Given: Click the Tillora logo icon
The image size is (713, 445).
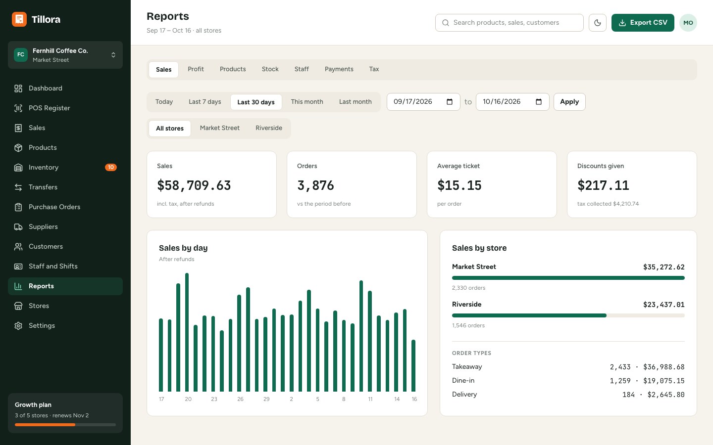Looking at the screenshot, I should coord(19,19).
